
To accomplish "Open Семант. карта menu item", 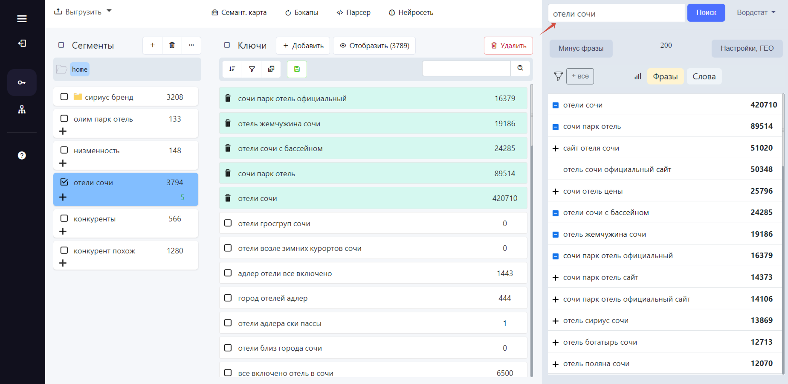I will click(239, 12).
